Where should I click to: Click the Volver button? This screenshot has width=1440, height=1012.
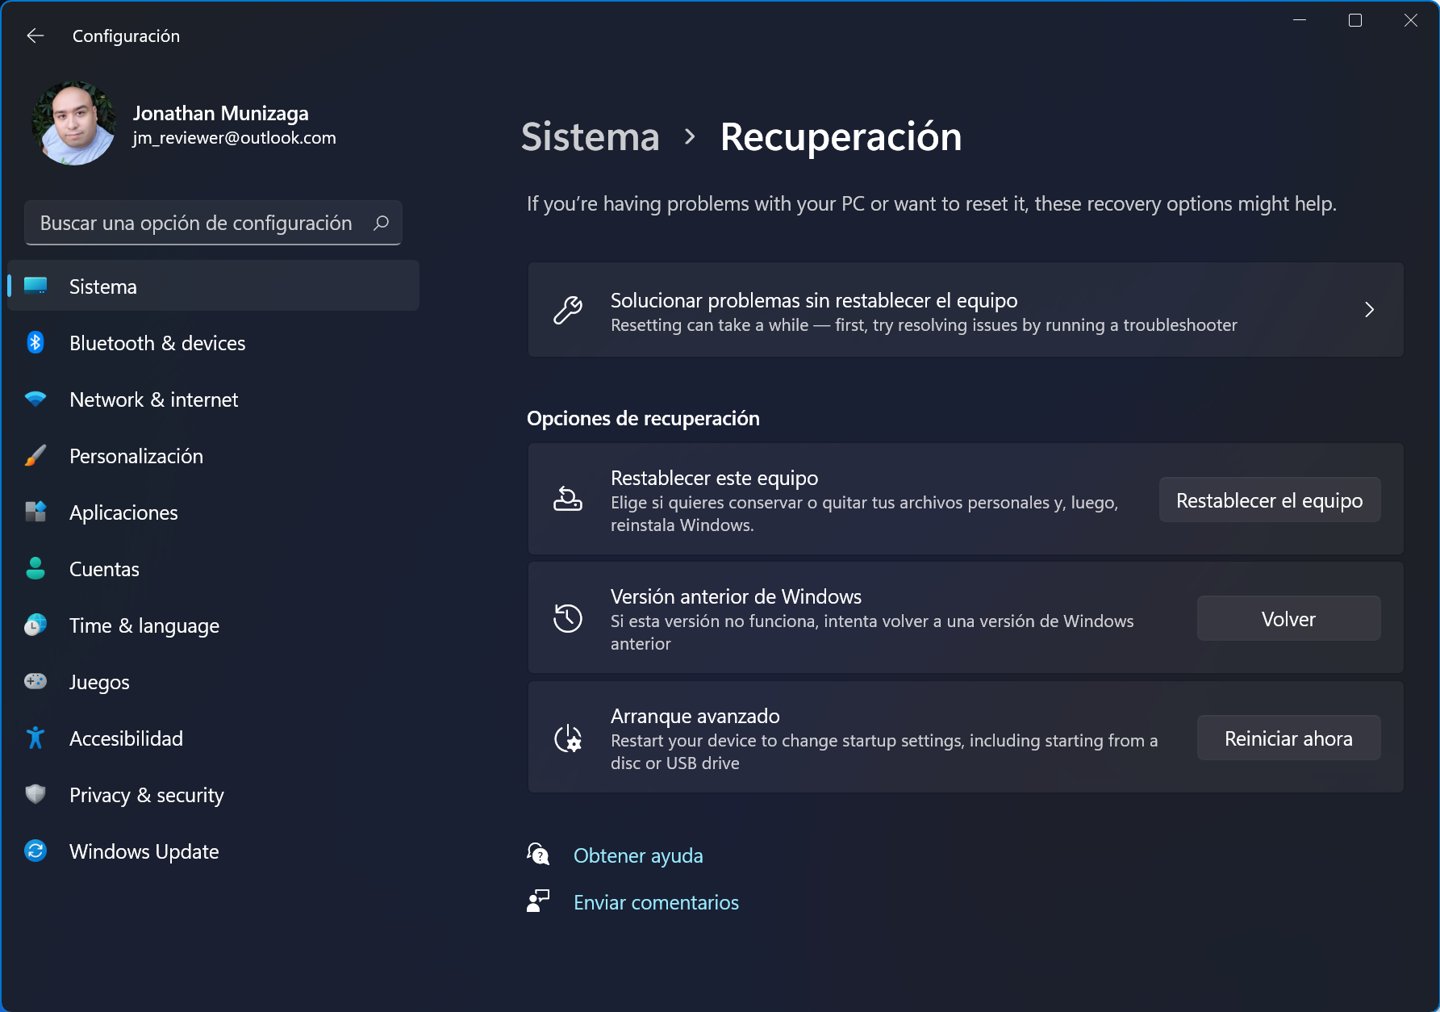1288,619
